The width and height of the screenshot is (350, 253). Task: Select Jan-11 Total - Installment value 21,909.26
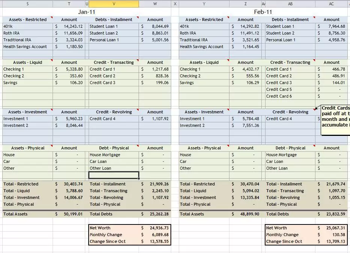155,184
